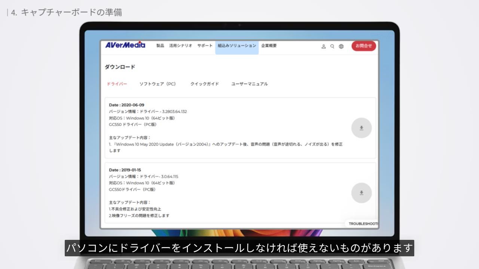Click the AVerMedia logo

point(125,45)
